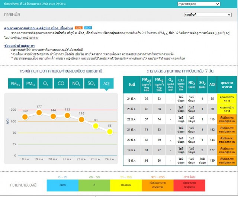Show the O3 chart tab
The height and width of the screenshot is (197, 238).
click(45, 83)
